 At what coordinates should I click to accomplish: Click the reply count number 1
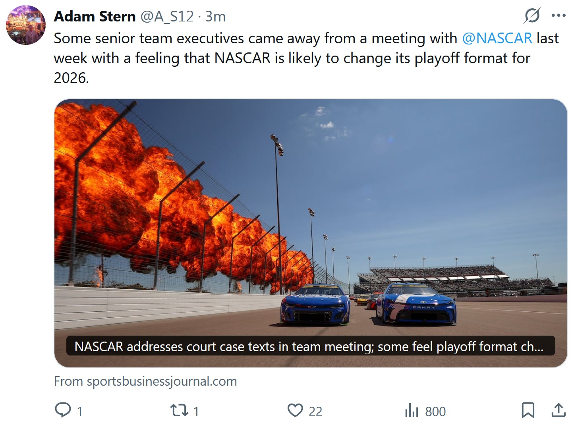click(80, 411)
